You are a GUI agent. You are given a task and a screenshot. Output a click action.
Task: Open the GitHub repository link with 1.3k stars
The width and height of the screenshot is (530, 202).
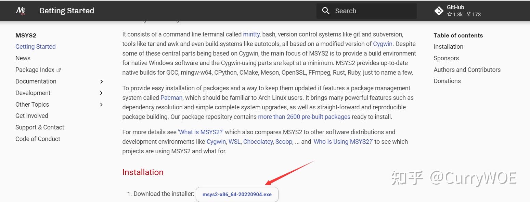(x=458, y=11)
